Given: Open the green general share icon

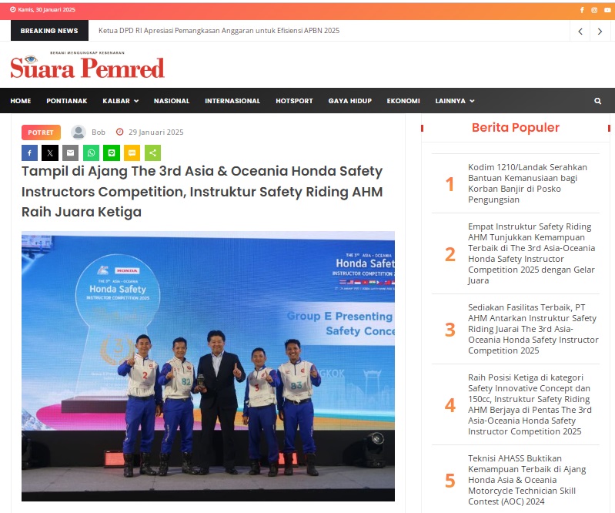Looking at the screenshot, I should (x=152, y=153).
